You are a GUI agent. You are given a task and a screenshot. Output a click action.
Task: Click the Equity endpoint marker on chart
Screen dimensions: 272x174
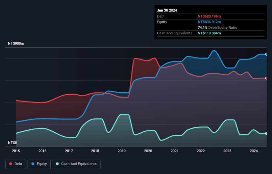click(266, 54)
